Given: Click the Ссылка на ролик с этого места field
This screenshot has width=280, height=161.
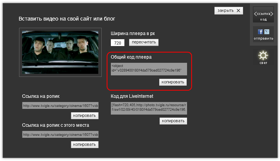Looking at the screenshot, I should 60,134.
